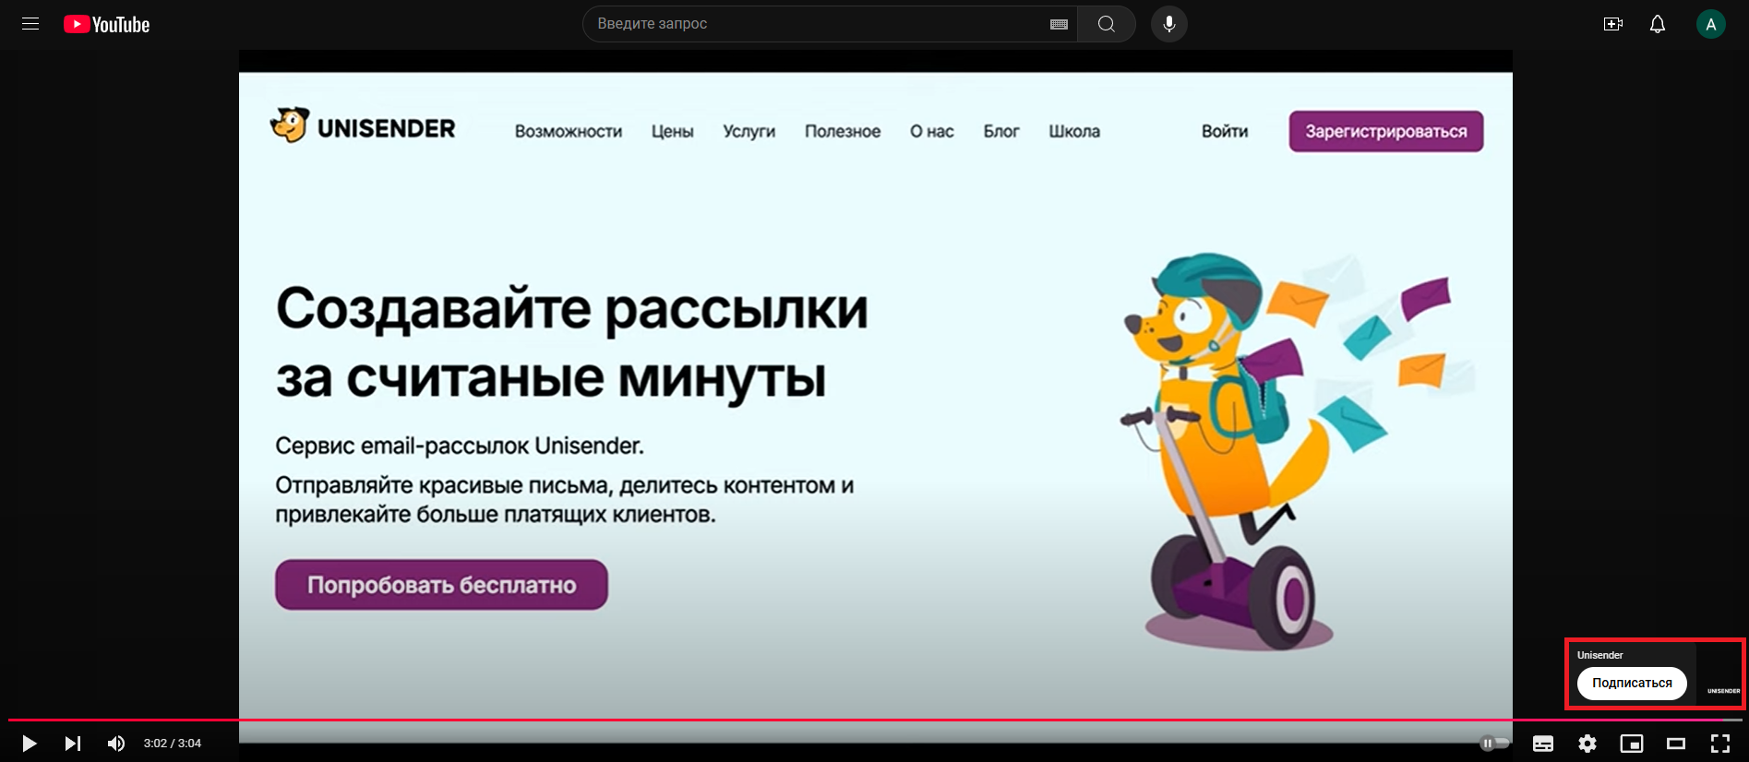Open the Unisender channel name link
Image resolution: width=1749 pixels, height=762 pixels.
[x=1599, y=655]
